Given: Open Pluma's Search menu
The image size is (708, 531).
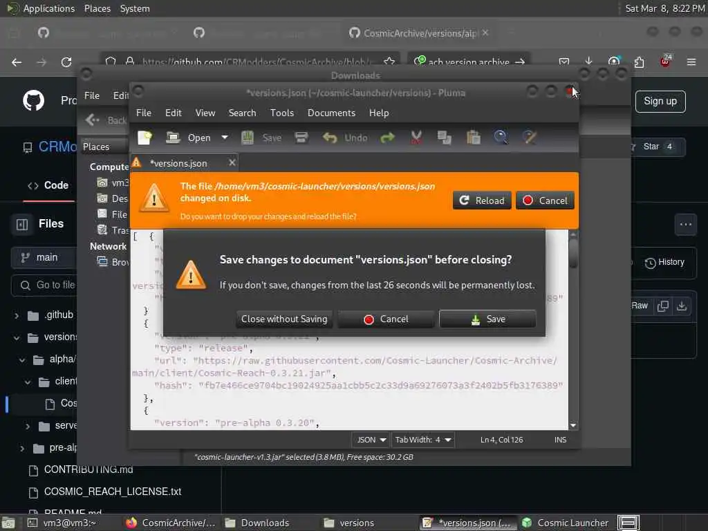Looking at the screenshot, I should (x=242, y=113).
